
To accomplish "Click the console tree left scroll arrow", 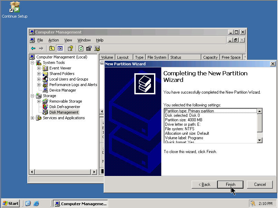I will [x=32, y=172].
